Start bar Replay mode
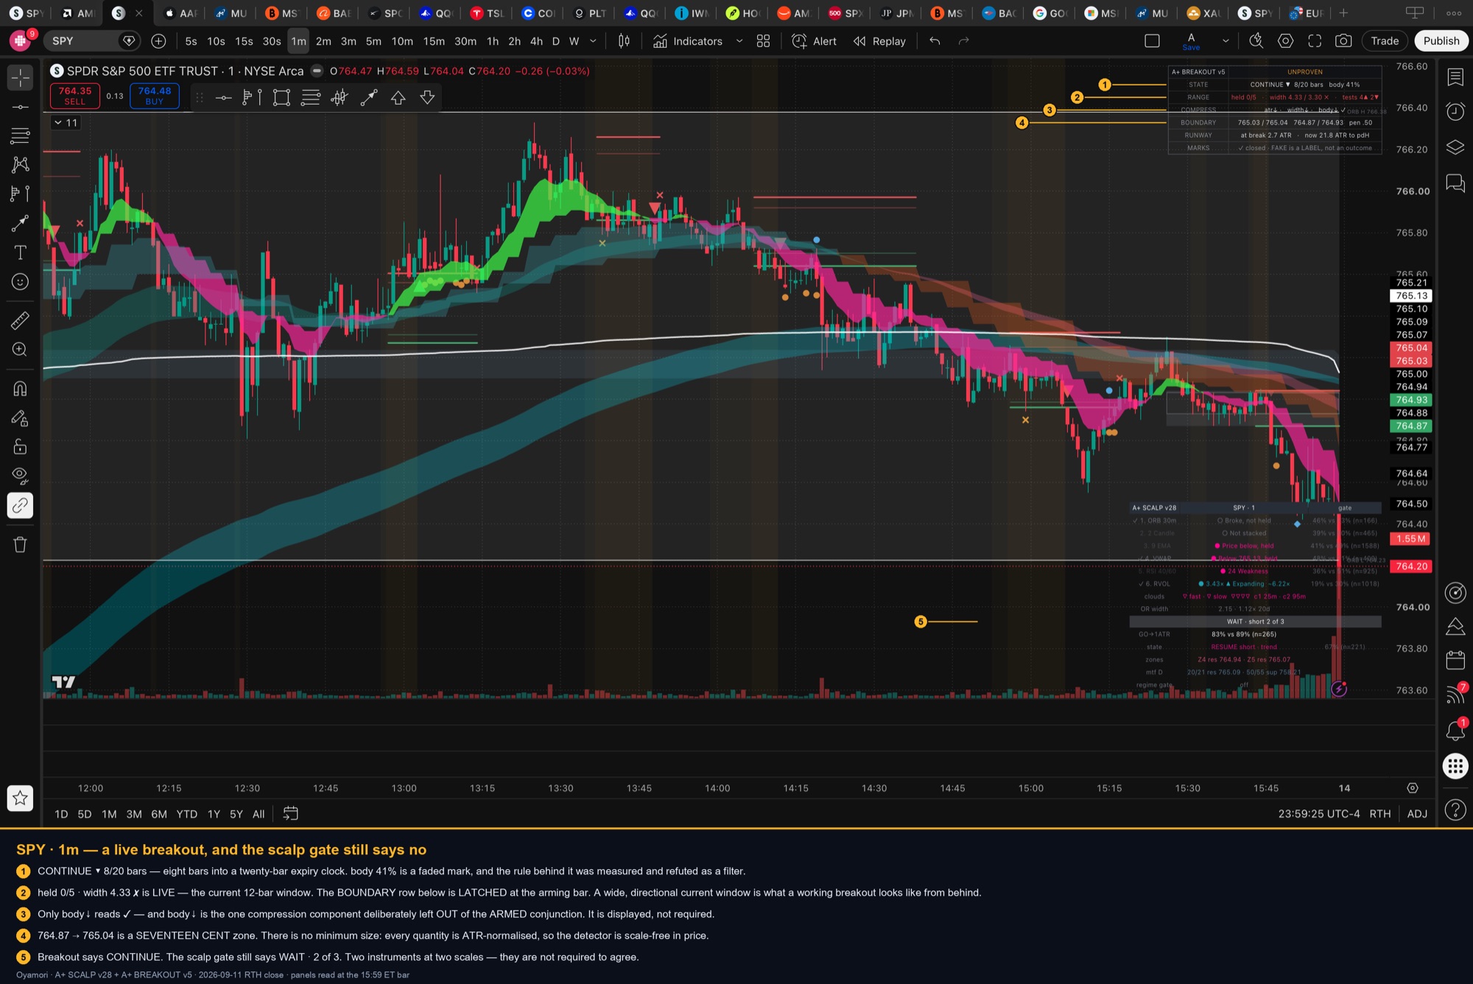The image size is (1473, 984). tap(879, 41)
